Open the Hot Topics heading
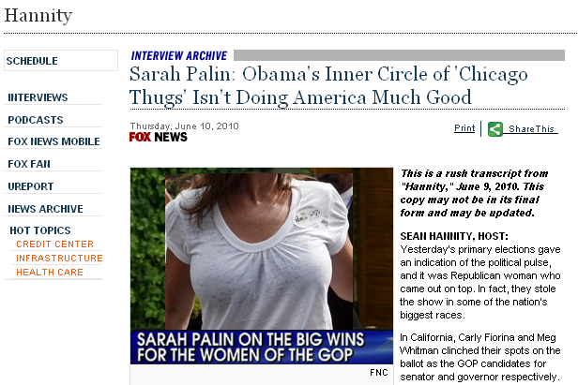This screenshot has width=578, height=385. pyautogui.click(x=40, y=230)
